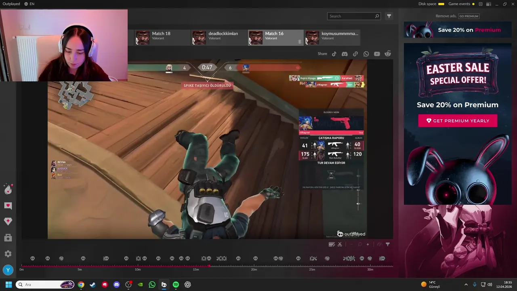Click the video player to pause
This screenshot has height=291, width=517.
click(x=207, y=150)
